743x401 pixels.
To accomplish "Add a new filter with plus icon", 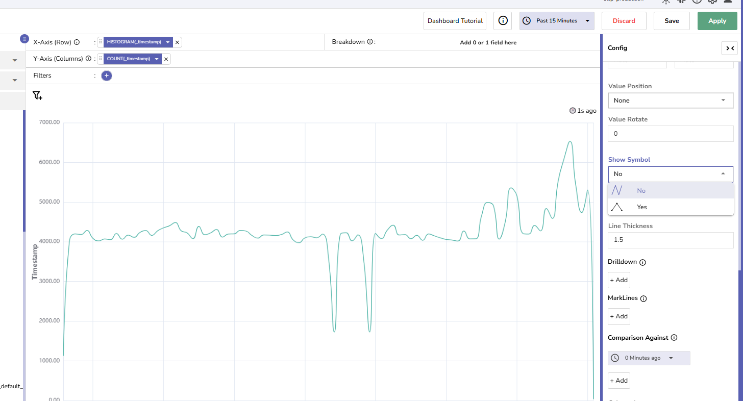I will [106, 76].
